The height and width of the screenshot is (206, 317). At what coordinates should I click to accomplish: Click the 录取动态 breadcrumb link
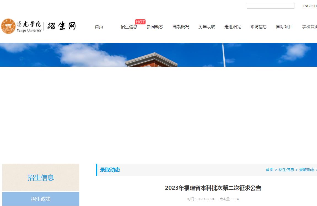[307, 170]
